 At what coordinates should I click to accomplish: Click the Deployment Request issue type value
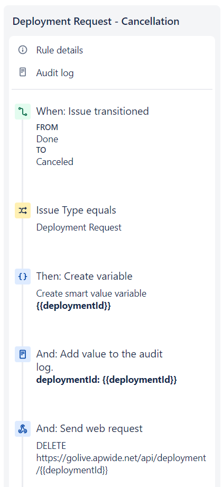[79, 228]
